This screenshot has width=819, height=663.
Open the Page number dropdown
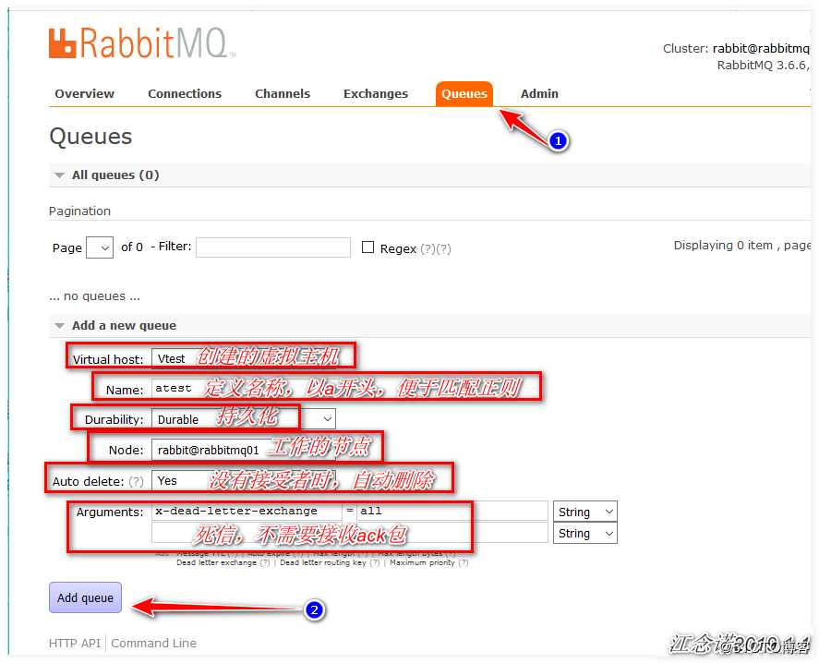click(x=100, y=247)
